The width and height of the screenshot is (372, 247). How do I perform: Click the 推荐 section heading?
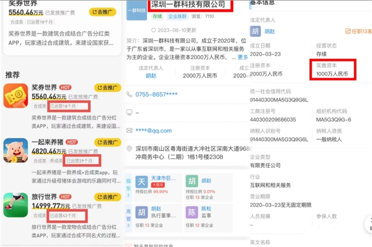pos(12,75)
